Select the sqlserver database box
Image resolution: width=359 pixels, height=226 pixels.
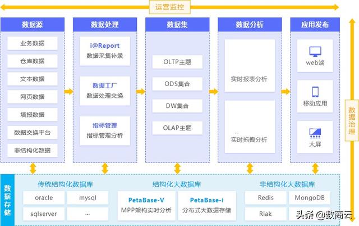(x=44, y=214)
